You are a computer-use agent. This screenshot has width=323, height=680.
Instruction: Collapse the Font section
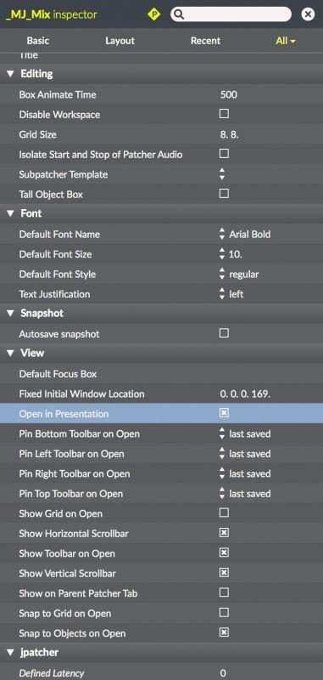click(x=10, y=214)
